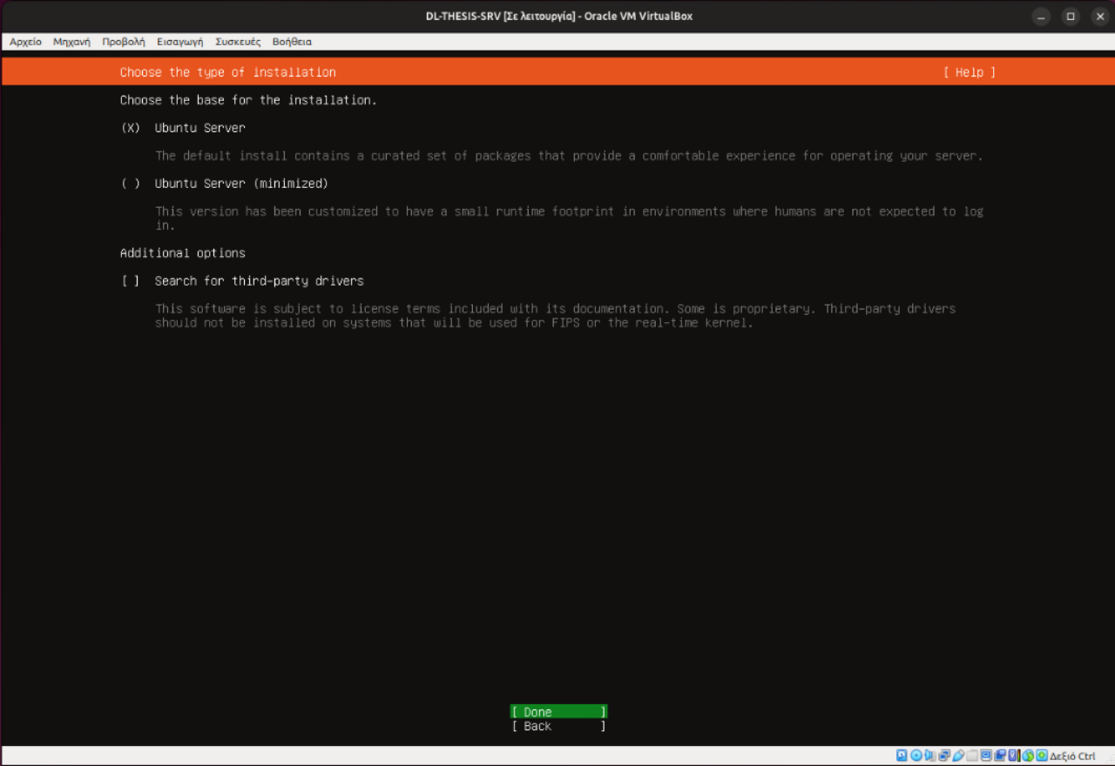Click the network adapters indicator icon
The image size is (1115, 766).
point(944,756)
